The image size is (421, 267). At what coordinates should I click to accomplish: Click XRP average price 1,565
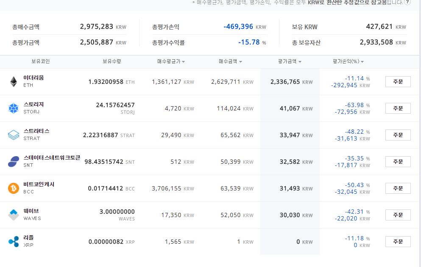coord(173,242)
